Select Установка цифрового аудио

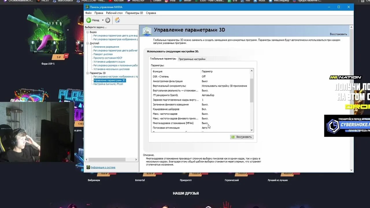(109, 62)
